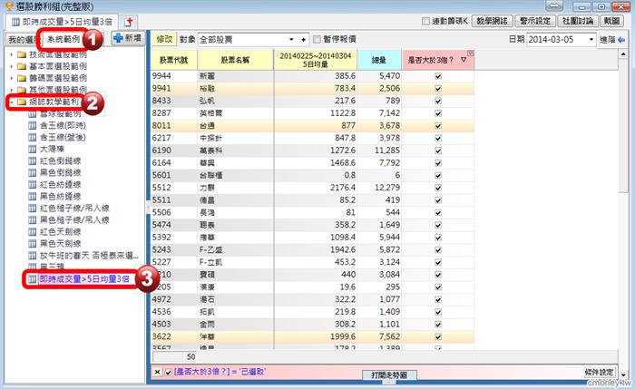Click the 打開走勢圖 button
The height and width of the screenshot is (389, 635).
(389, 375)
